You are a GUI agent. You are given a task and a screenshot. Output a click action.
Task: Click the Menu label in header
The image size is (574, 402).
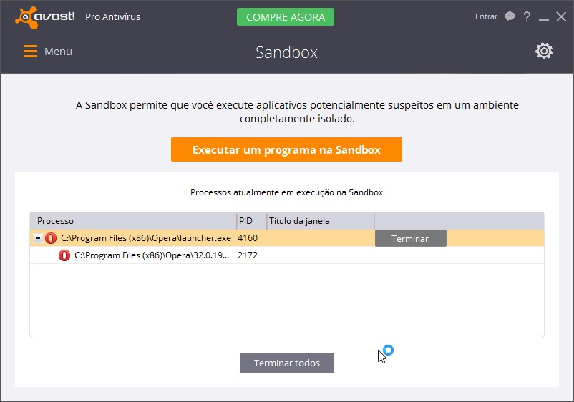click(58, 52)
